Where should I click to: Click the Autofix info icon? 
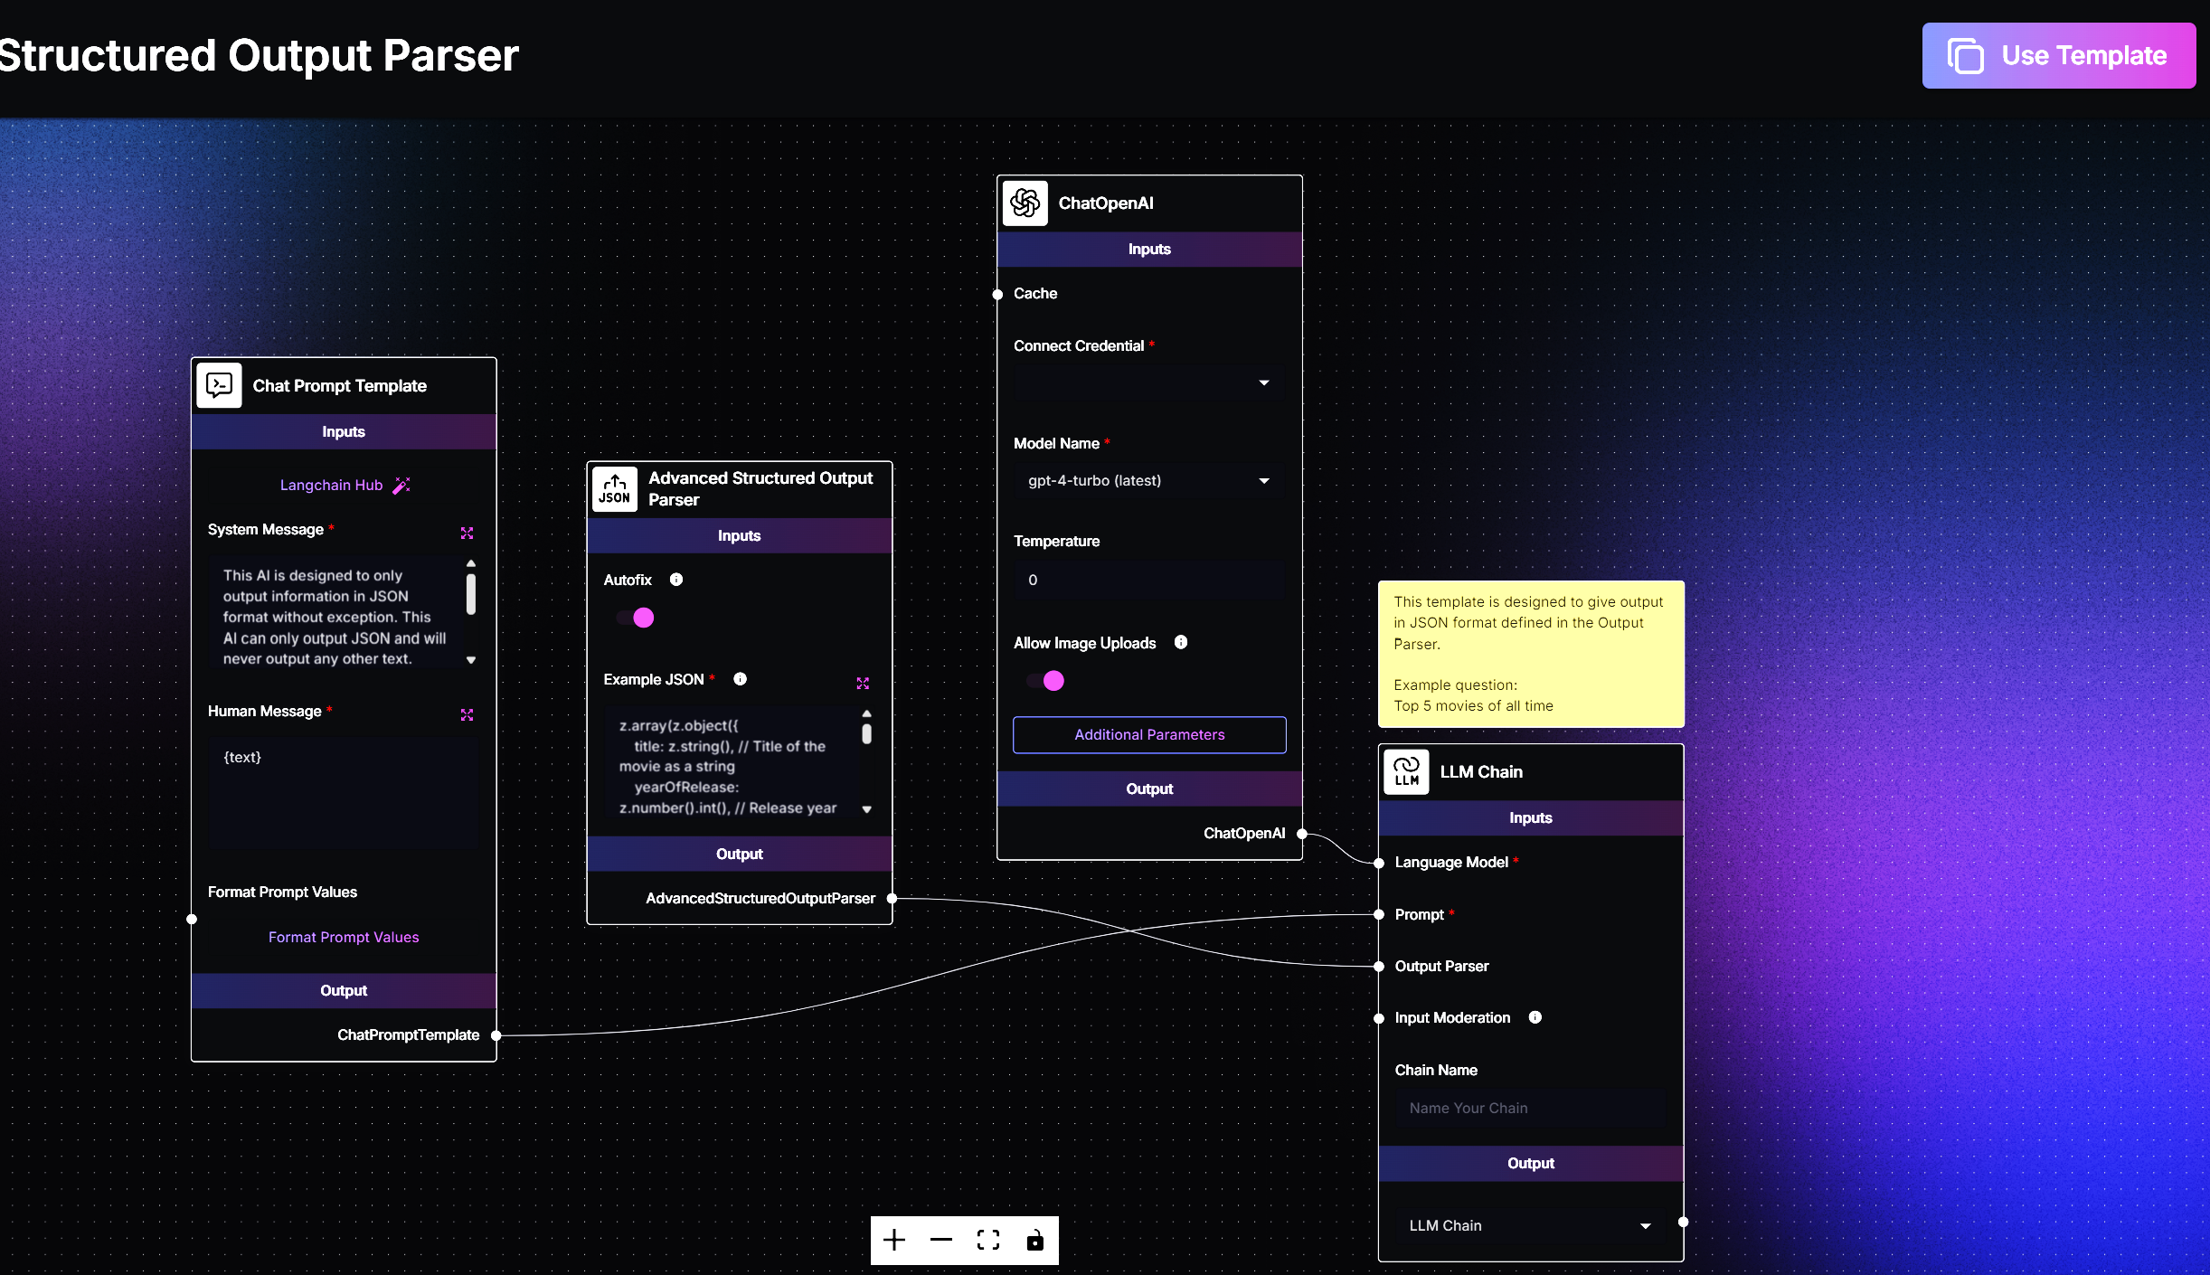click(676, 580)
